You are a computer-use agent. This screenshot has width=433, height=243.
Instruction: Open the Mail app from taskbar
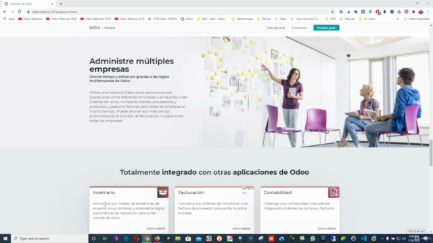[198, 238]
